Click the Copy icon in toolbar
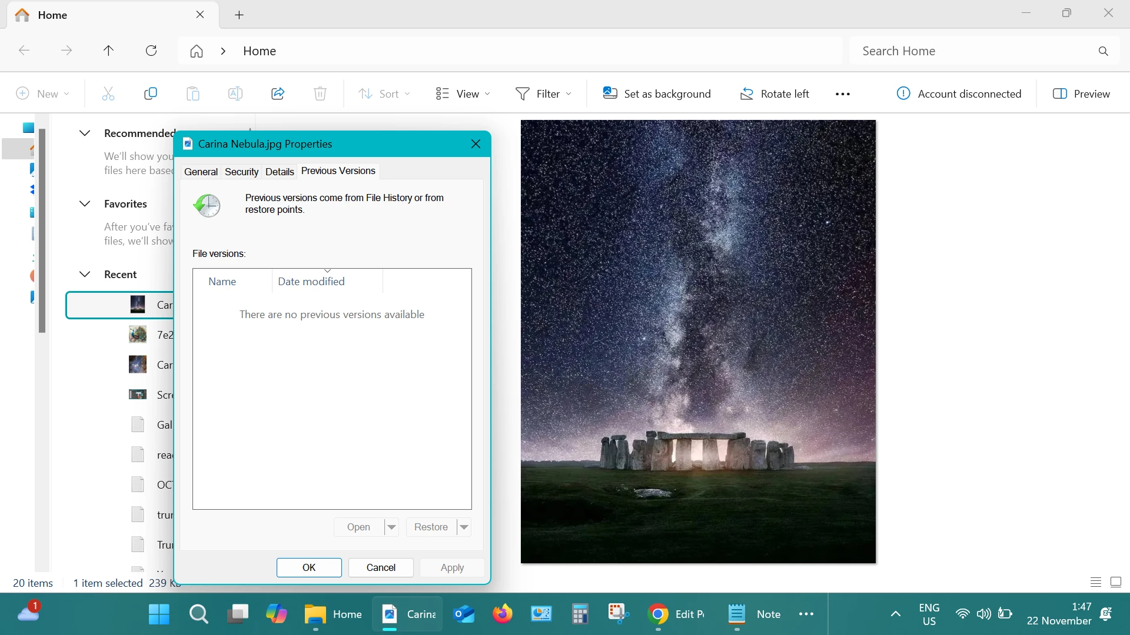The image size is (1130, 635). pos(151,93)
